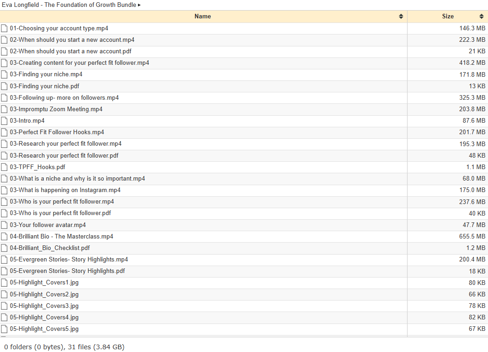Click the Size column header
This screenshot has width=488, height=352.
(448, 17)
